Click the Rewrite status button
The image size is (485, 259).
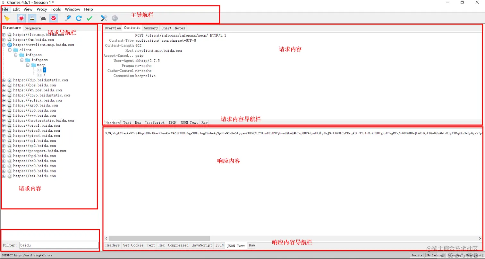pyautogui.click(x=417, y=255)
